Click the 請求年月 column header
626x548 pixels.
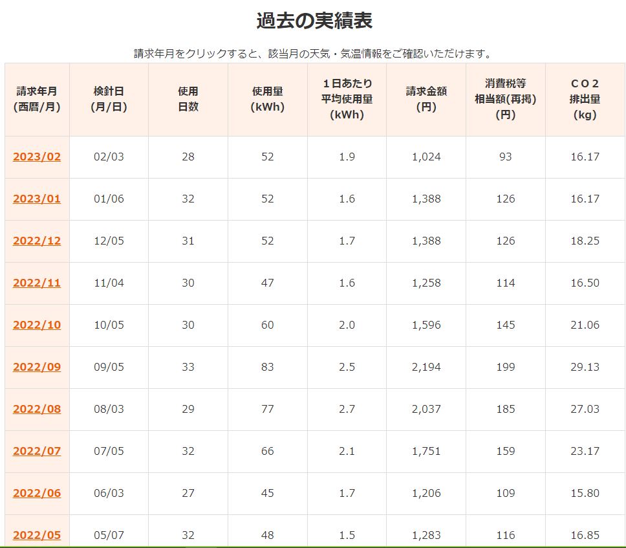point(37,100)
